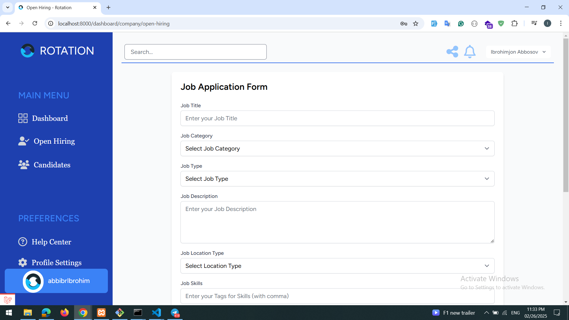Open a new browser tab
This screenshot has width=569, height=320.
tap(108, 7)
